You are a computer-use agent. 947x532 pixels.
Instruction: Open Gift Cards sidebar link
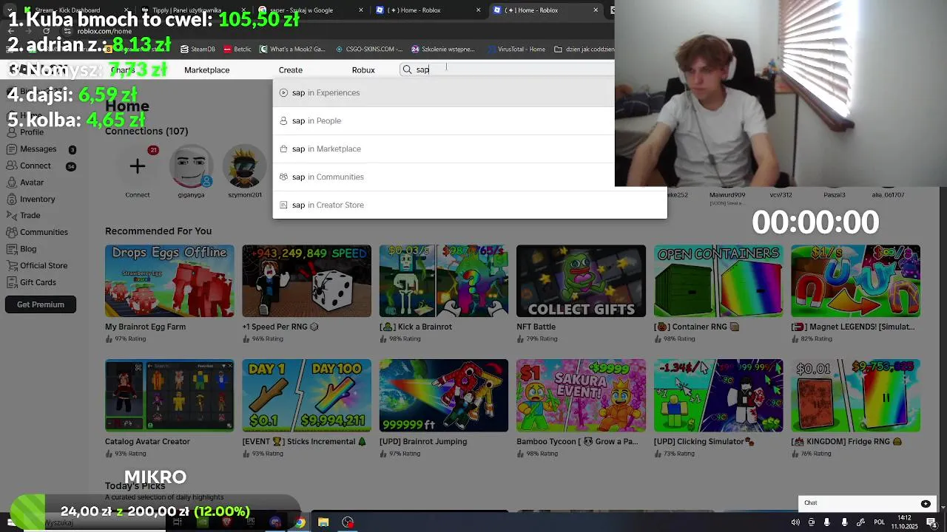coord(38,282)
